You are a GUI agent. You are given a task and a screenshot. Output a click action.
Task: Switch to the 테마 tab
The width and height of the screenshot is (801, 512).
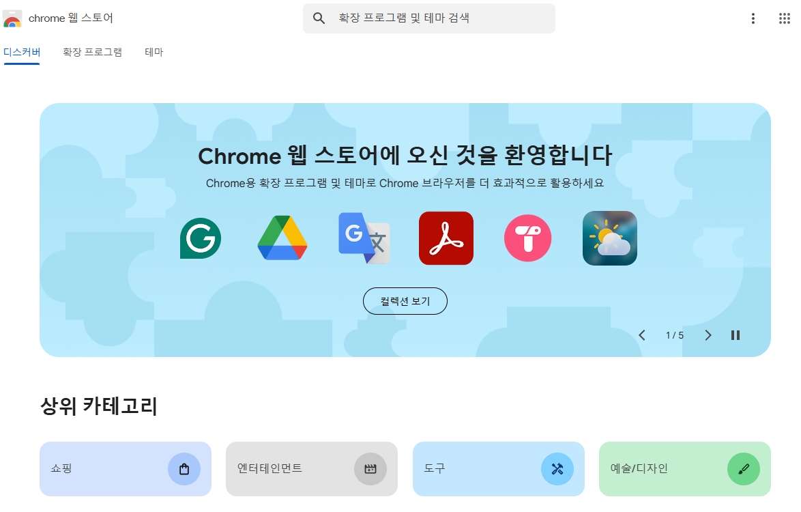coord(154,52)
